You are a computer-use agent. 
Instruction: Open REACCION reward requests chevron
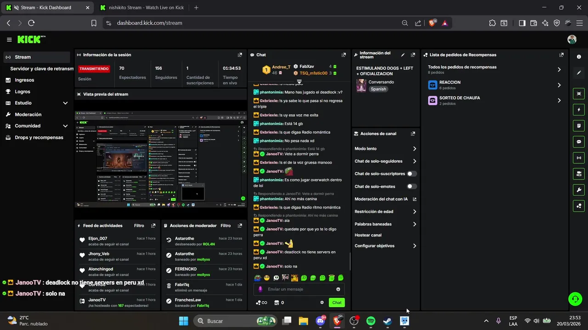tap(559, 85)
